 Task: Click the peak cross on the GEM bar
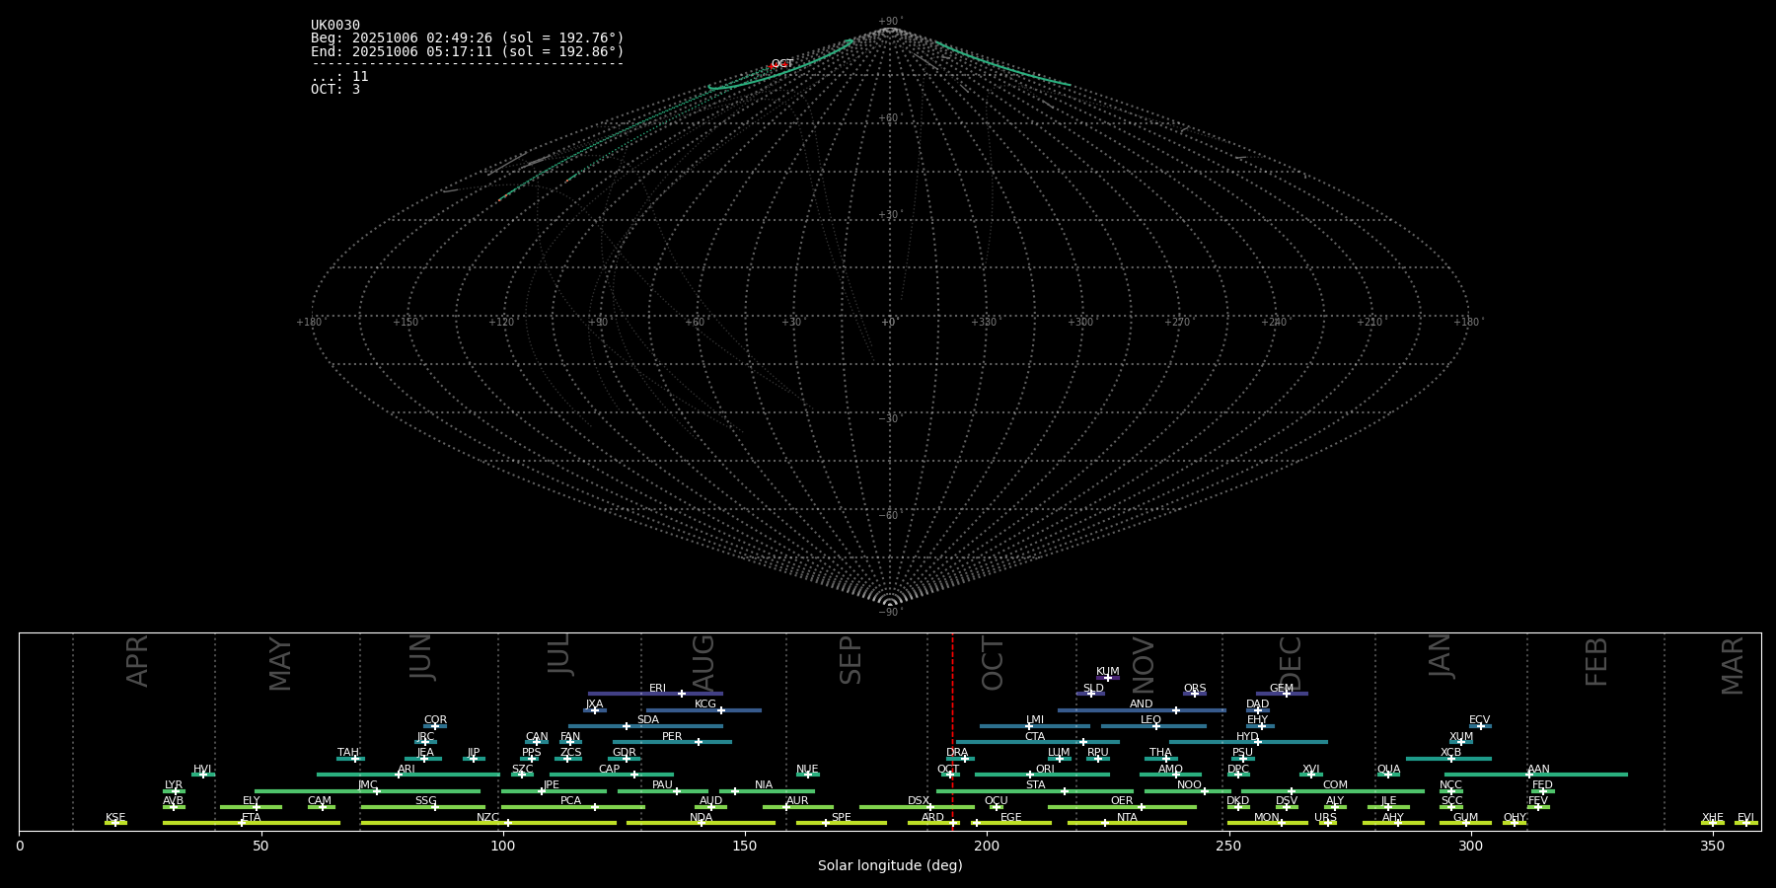pyautogui.click(x=1286, y=694)
